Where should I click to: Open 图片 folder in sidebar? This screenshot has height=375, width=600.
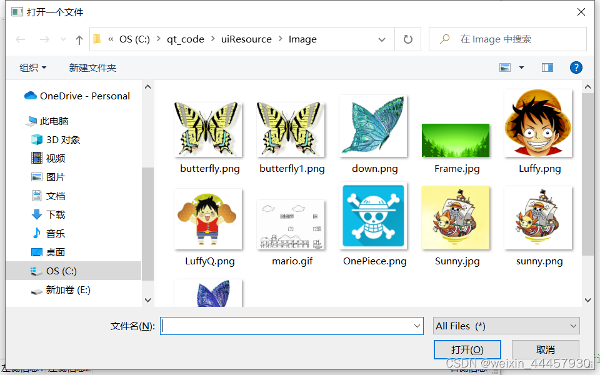click(x=48, y=177)
